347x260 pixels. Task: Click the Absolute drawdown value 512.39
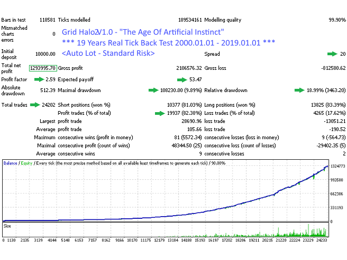tap(48, 90)
